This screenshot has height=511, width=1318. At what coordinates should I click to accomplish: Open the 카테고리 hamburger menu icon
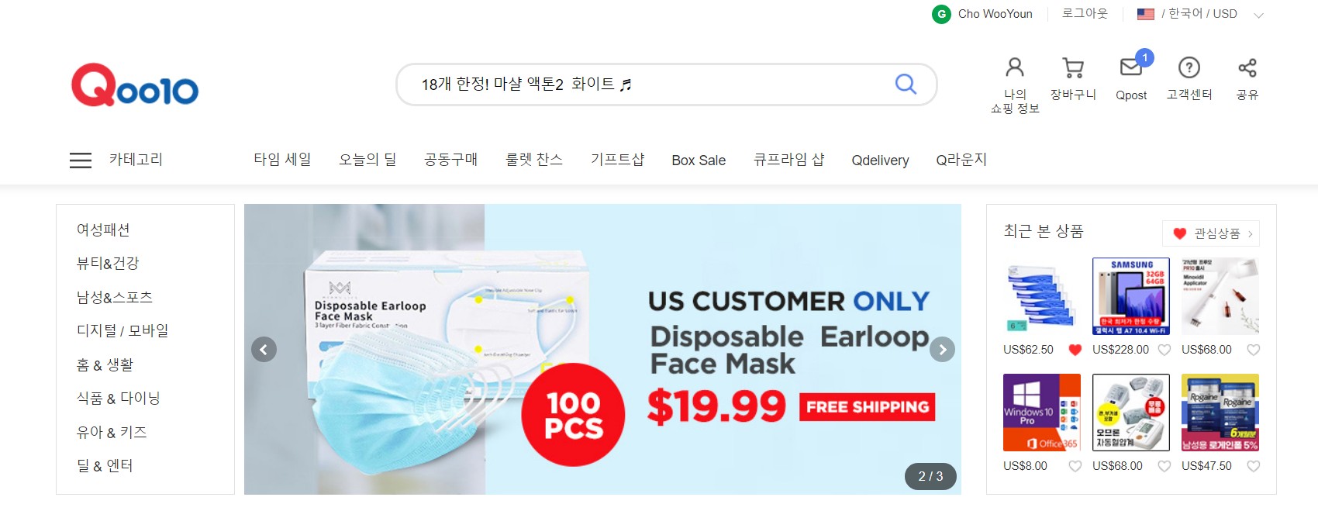tap(81, 161)
